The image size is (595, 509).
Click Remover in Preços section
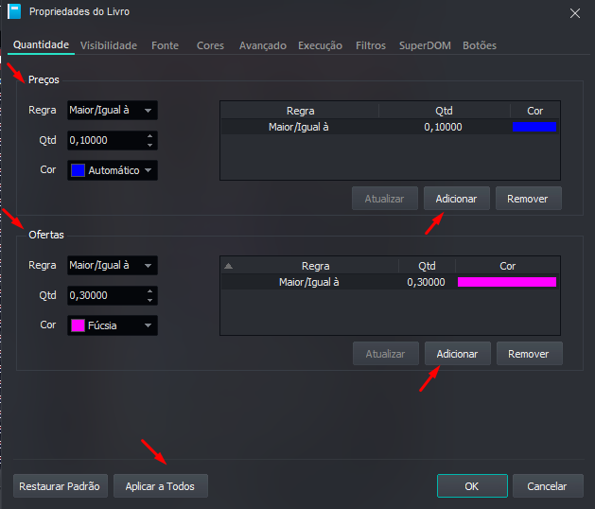[528, 199]
